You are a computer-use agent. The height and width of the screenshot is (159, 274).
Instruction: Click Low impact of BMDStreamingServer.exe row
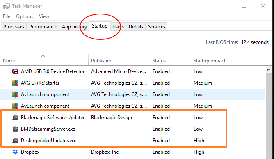(198, 129)
